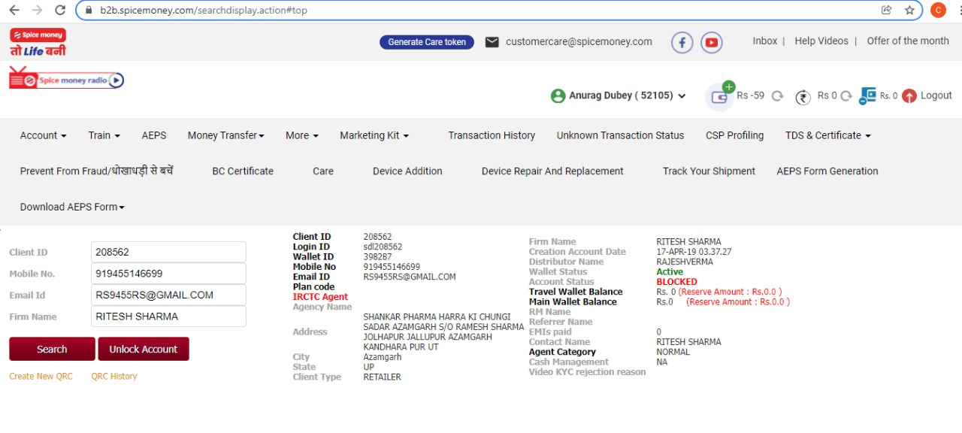Image resolution: width=962 pixels, height=433 pixels.
Task: Expand the More menu
Action: pos(301,135)
